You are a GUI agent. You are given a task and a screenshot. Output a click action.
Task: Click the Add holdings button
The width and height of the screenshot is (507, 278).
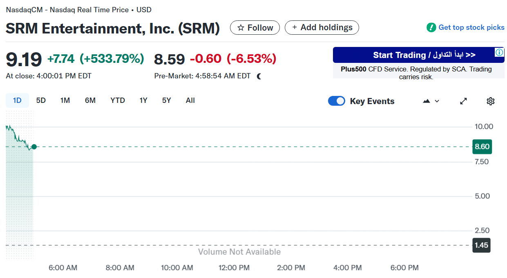322,28
